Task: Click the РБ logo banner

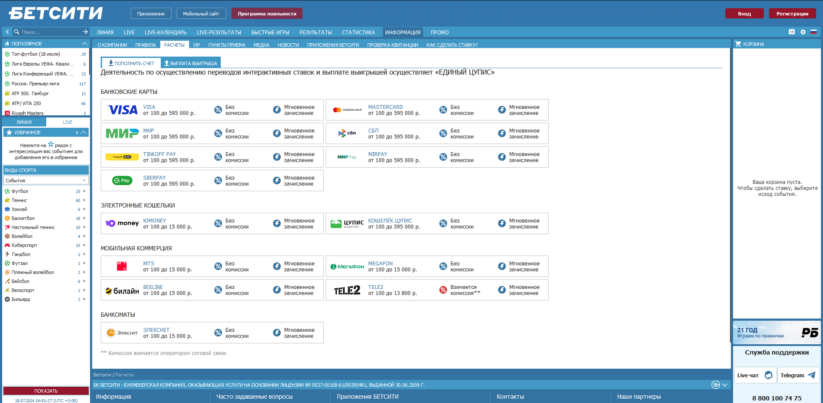Action: (x=777, y=332)
